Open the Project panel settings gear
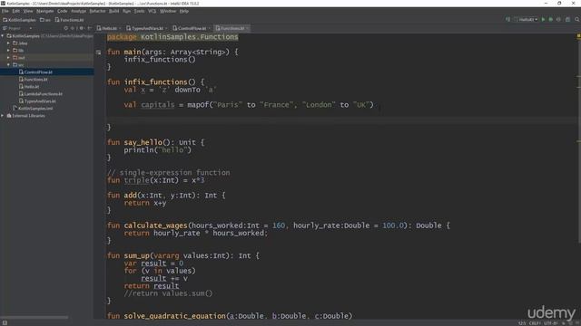Screen dimensions: 581x326 click(x=82, y=28)
